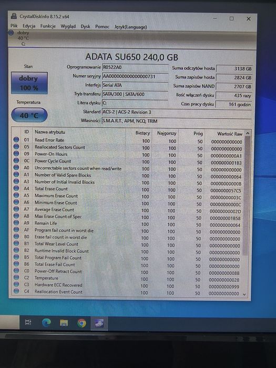Click the status dot for Number of Initial Invalid Blocks

(x=16, y=181)
